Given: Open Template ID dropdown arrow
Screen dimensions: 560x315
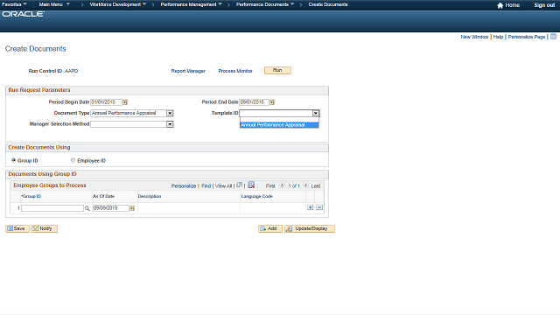Looking at the screenshot, I should (x=316, y=113).
